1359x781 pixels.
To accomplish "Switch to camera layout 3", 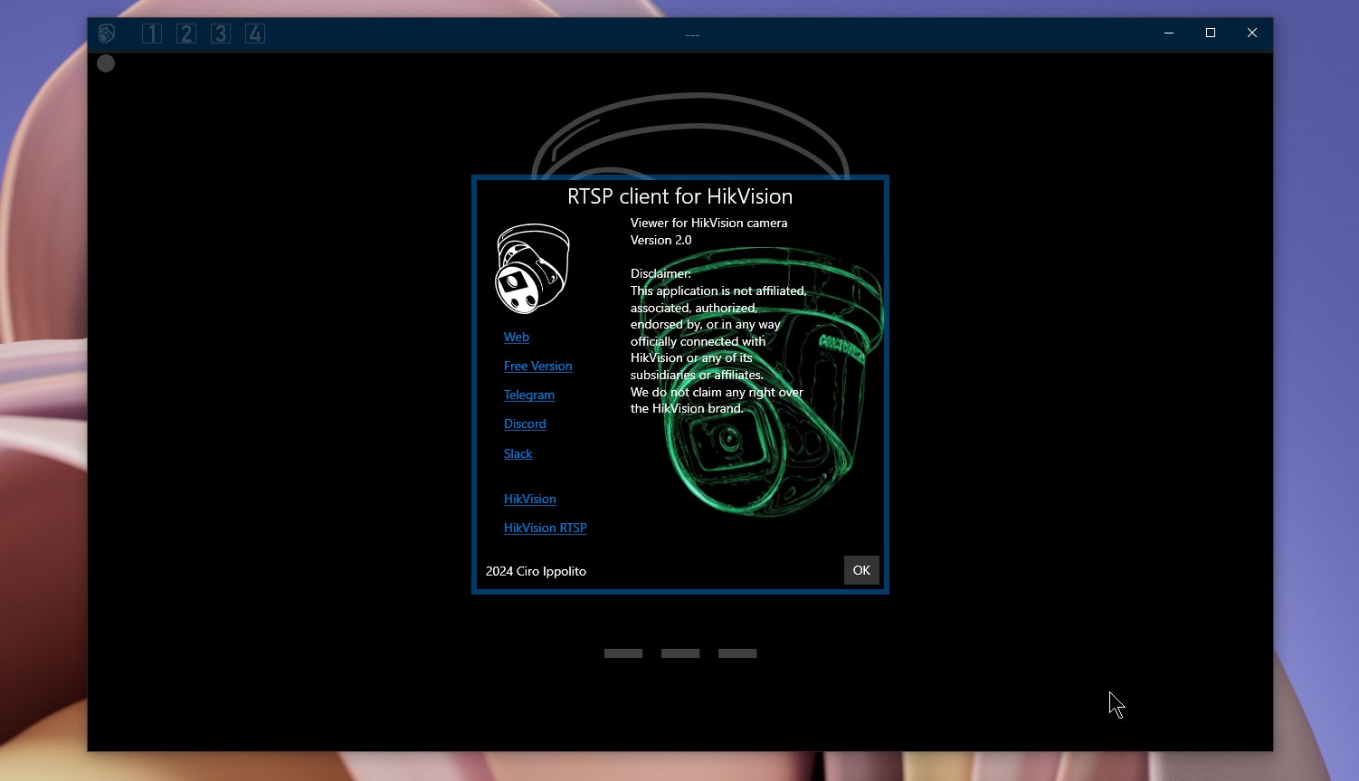I will (x=221, y=33).
